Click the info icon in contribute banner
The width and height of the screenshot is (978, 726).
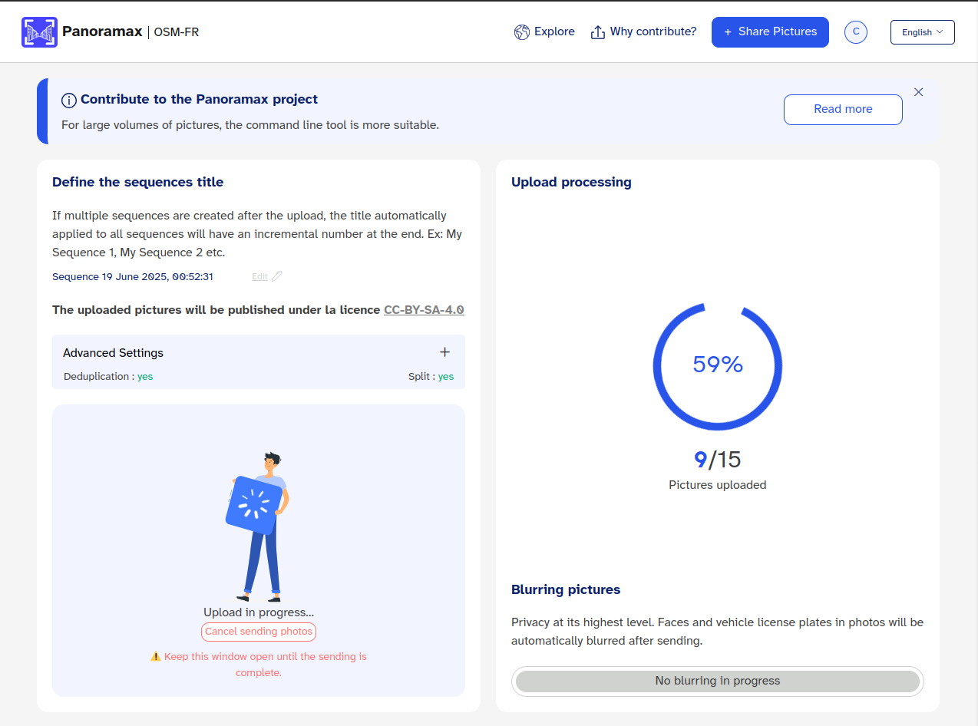(69, 100)
